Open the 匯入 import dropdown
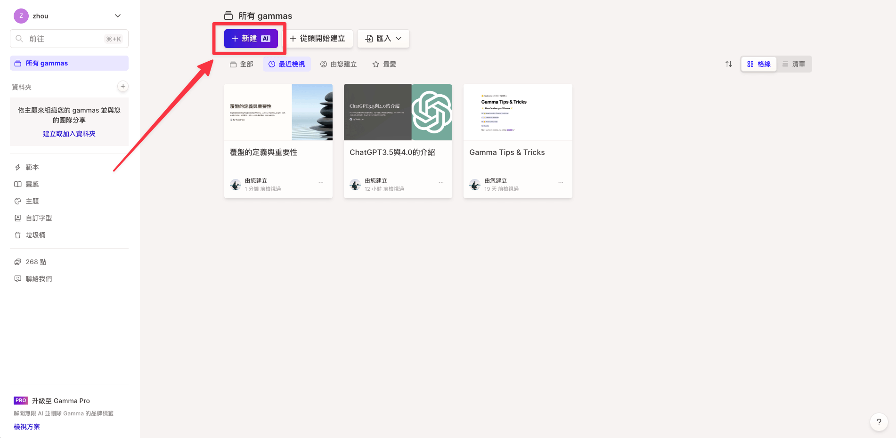Viewport: 896px width, 438px height. 383,39
